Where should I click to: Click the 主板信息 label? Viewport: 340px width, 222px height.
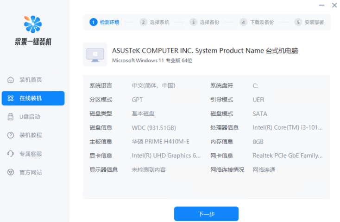tap(101, 142)
